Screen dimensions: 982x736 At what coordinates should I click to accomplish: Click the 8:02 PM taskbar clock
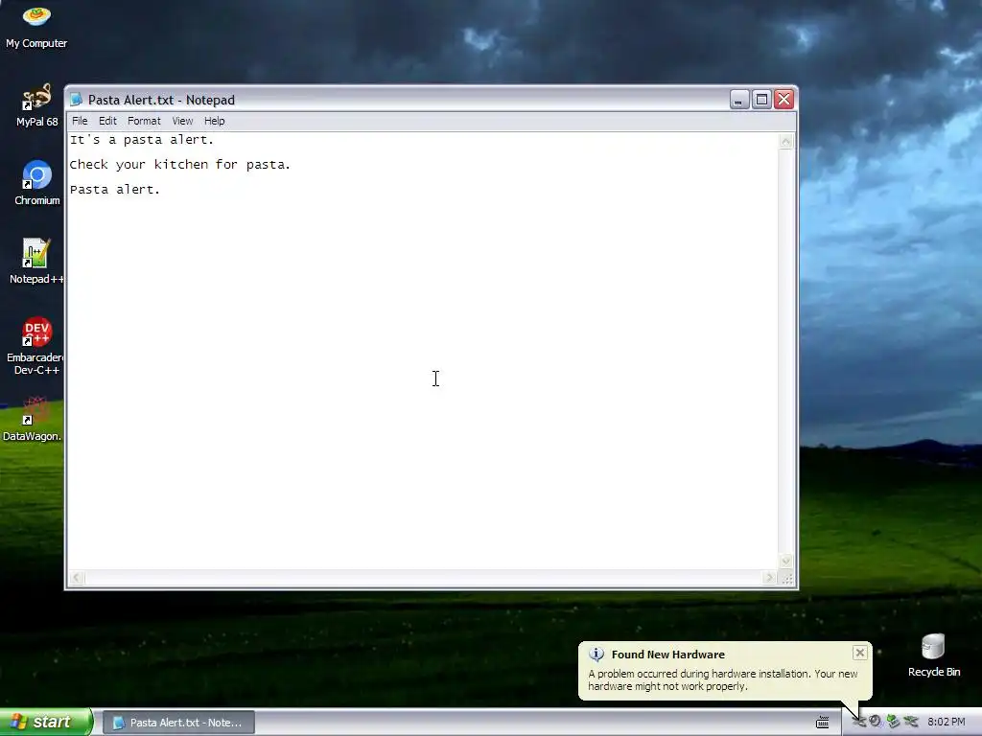click(947, 722)
